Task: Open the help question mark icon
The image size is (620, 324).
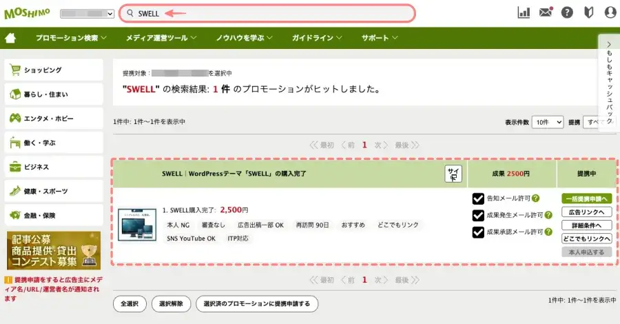Action: (x=567, y=12)
